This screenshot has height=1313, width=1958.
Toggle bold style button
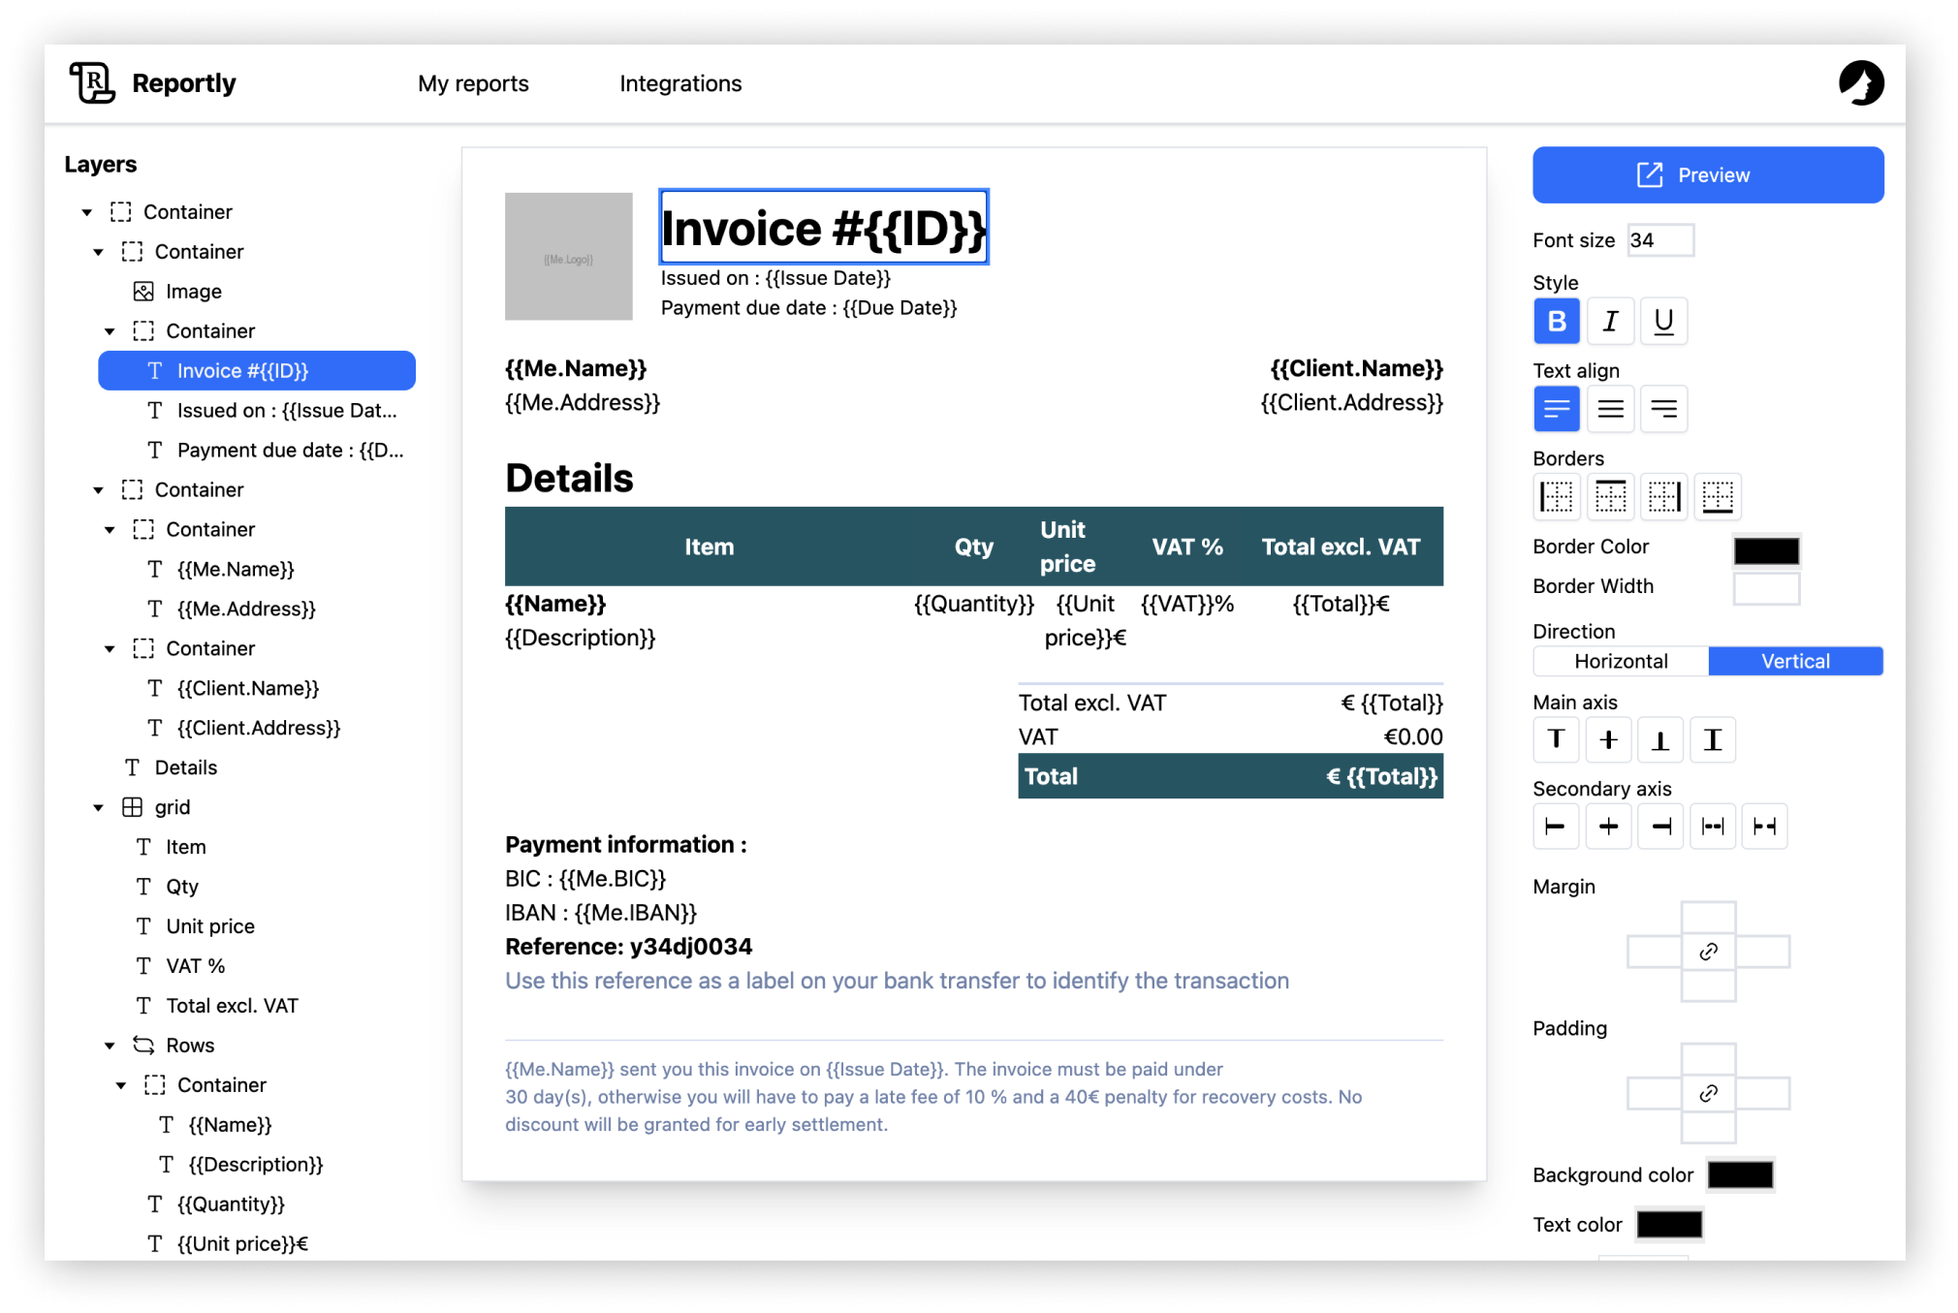click(x=1557, y=321)
